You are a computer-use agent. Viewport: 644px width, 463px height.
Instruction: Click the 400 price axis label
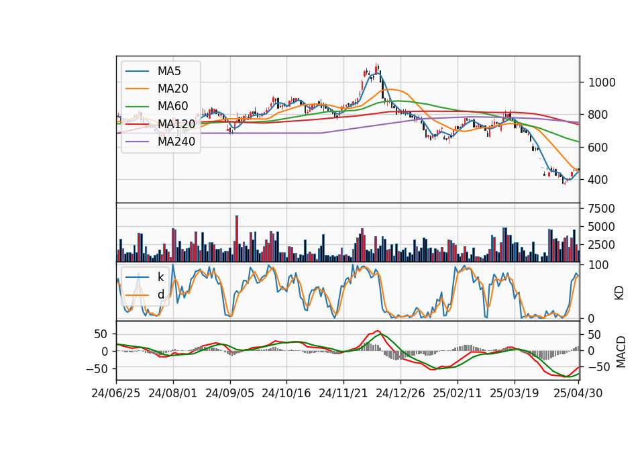tap(598, 180)
